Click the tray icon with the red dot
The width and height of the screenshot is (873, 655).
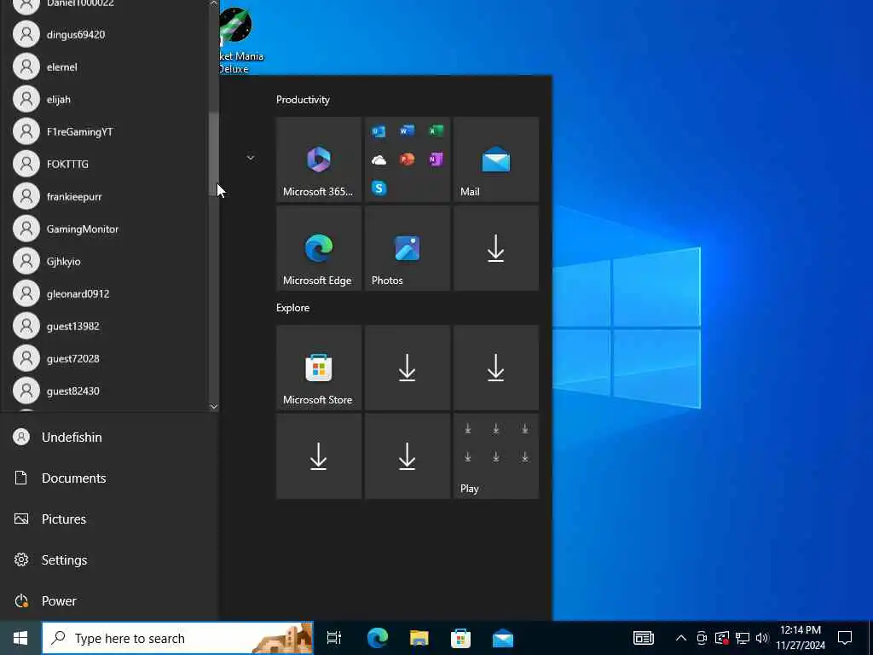pyautogui.click(x=721, y=638)
